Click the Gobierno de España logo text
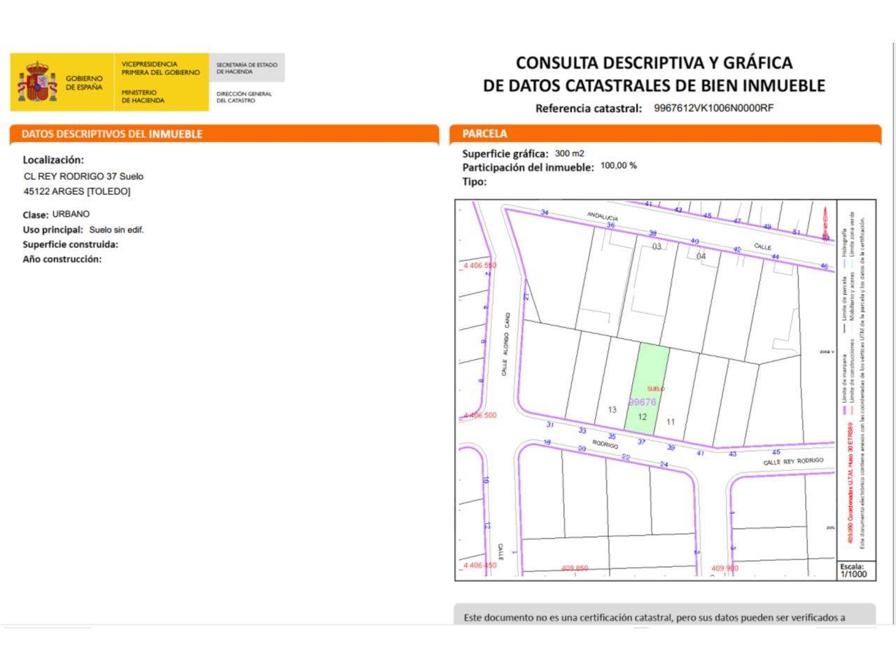896x672 pixels. (x=84, y=83)
